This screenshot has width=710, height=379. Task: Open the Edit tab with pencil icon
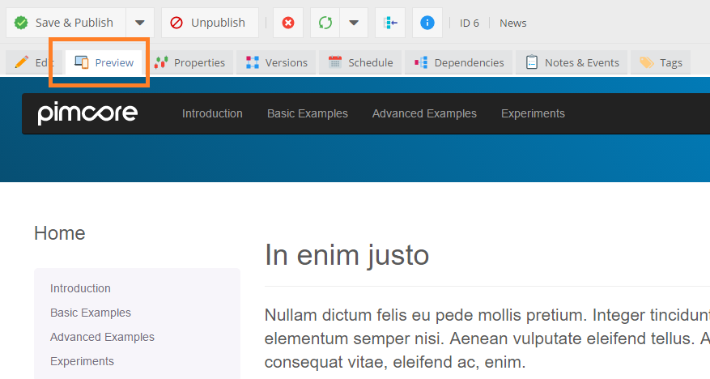point(32,62)
